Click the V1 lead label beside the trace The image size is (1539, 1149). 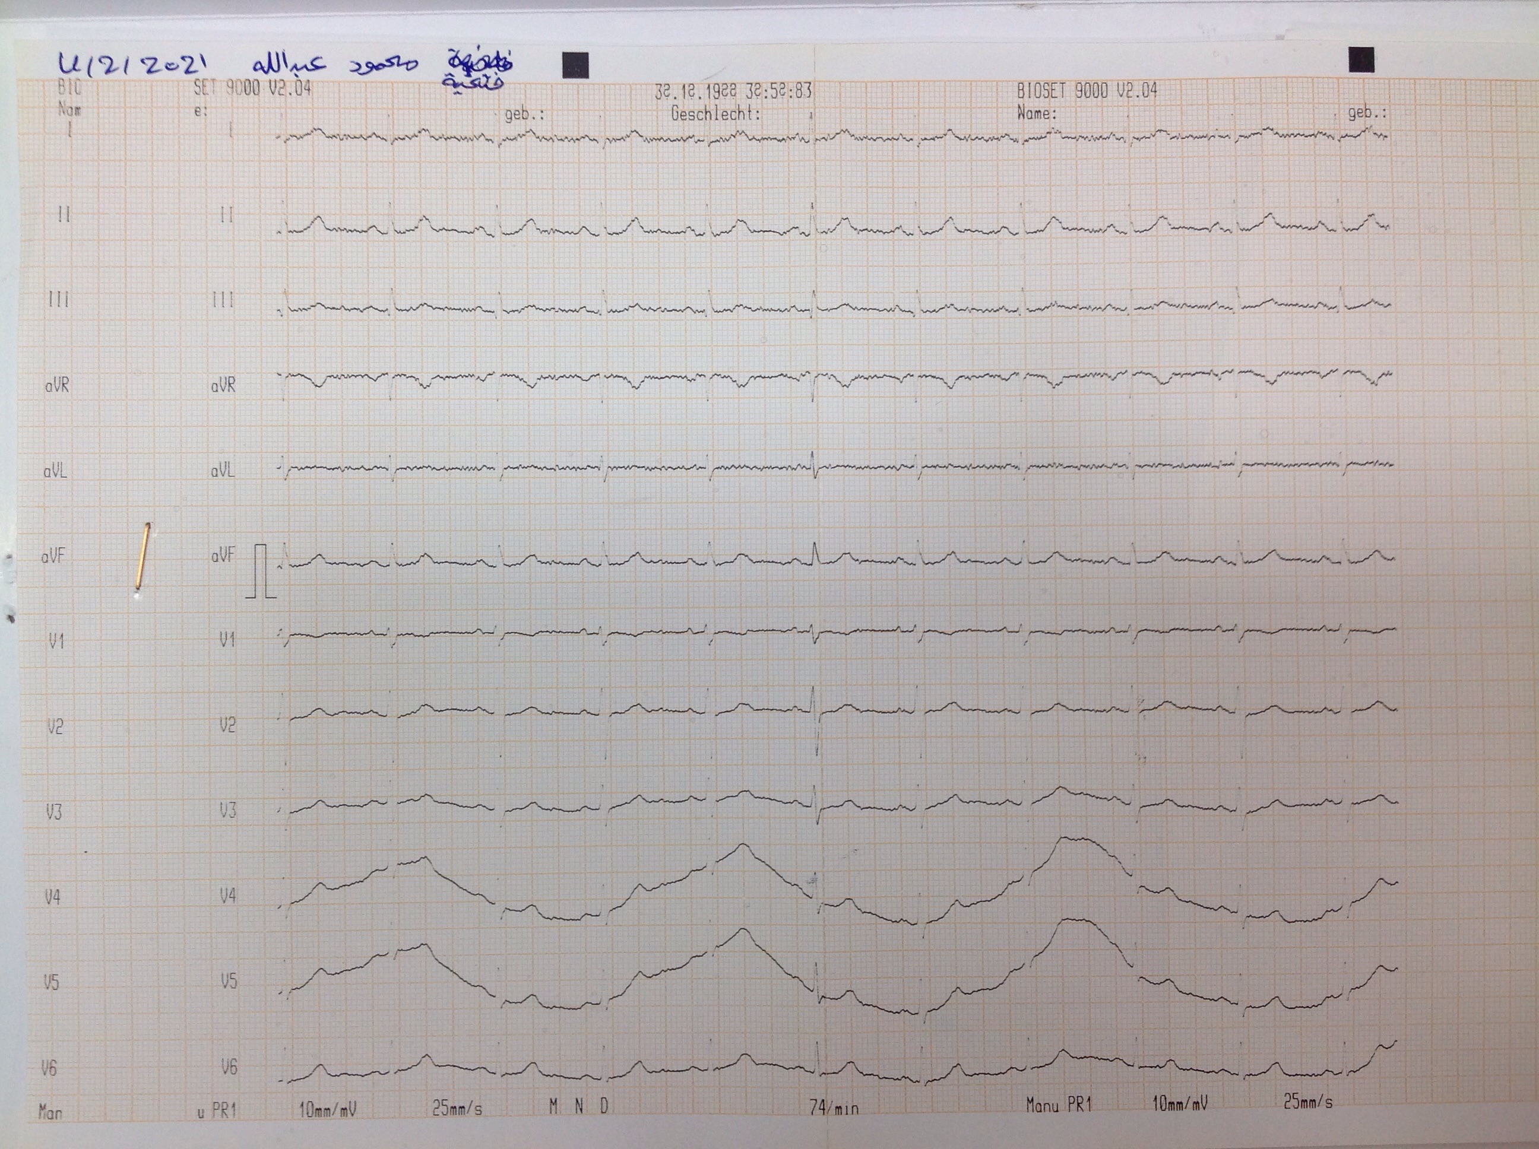pos(227,639)
